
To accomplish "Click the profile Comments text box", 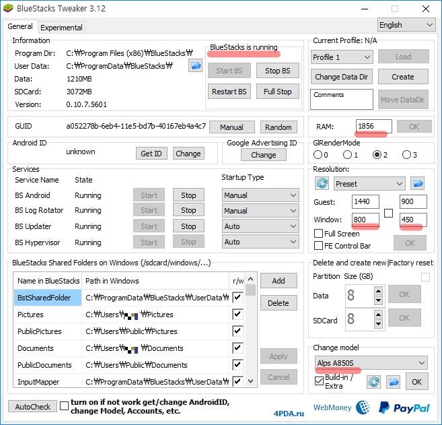I will coord(342,99).
